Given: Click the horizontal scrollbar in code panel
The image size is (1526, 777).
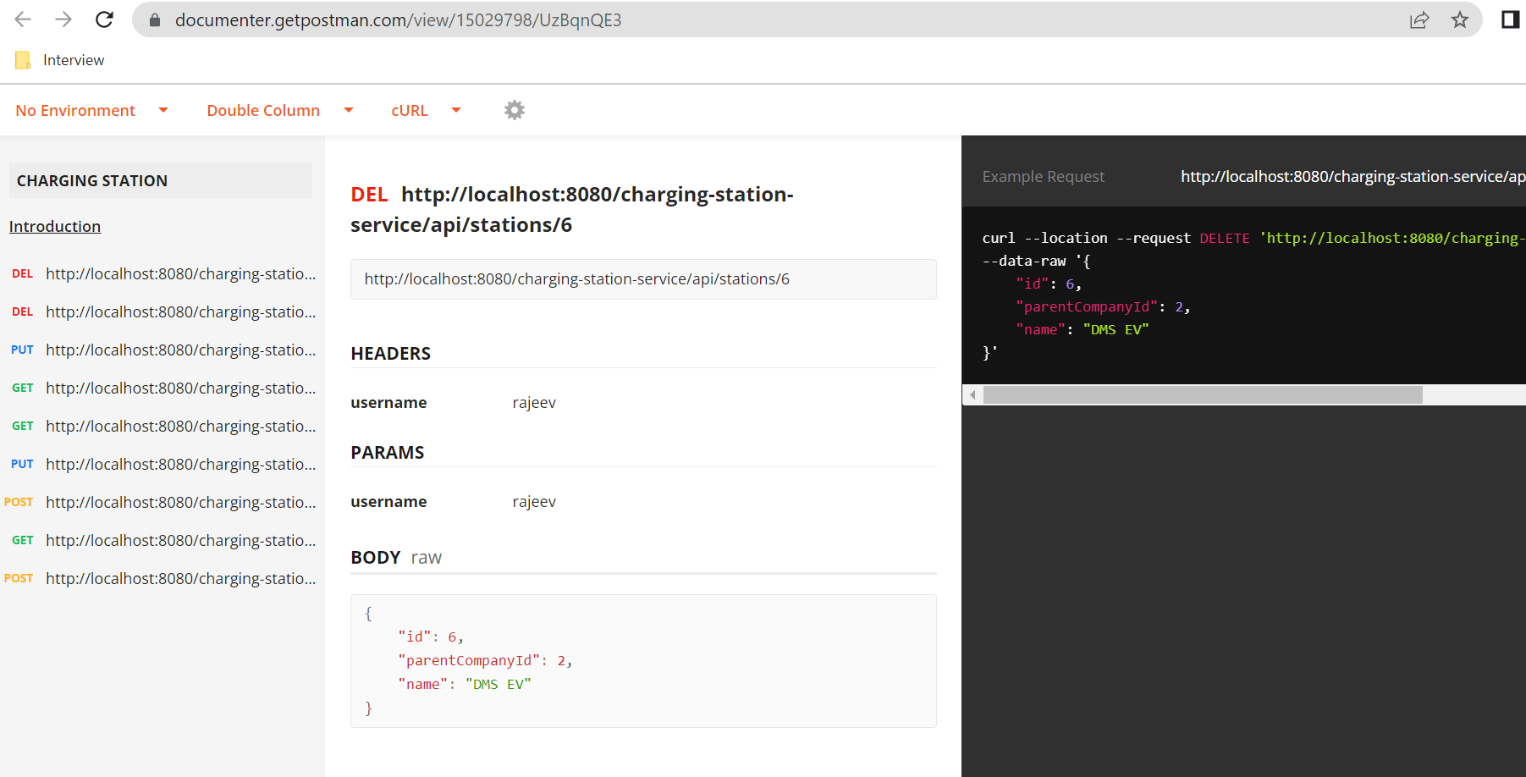Looking at the screenshot, I should pyautogui.click(x=1203, y=395).
